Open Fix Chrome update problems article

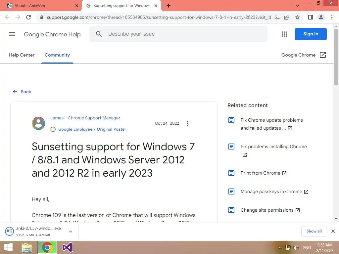point(271,124)
